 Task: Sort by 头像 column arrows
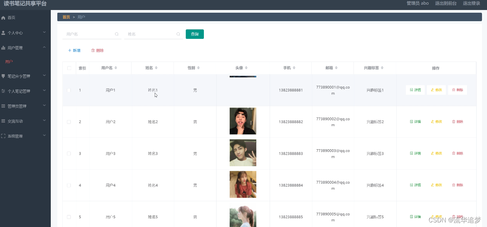(x=246, y=68)
